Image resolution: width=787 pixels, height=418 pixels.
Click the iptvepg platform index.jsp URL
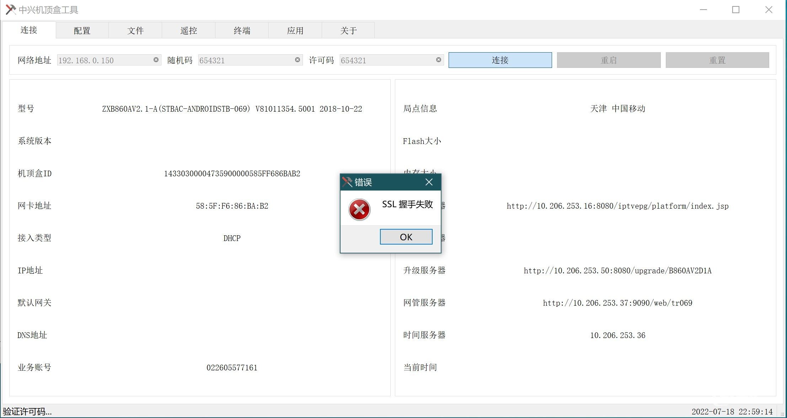coord(618,206)
